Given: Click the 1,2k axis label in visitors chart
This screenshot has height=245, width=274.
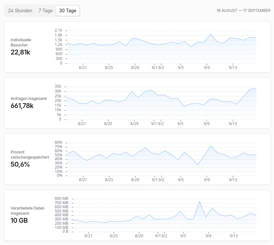Looking at the screenshot, I should [x=58, y=44].
